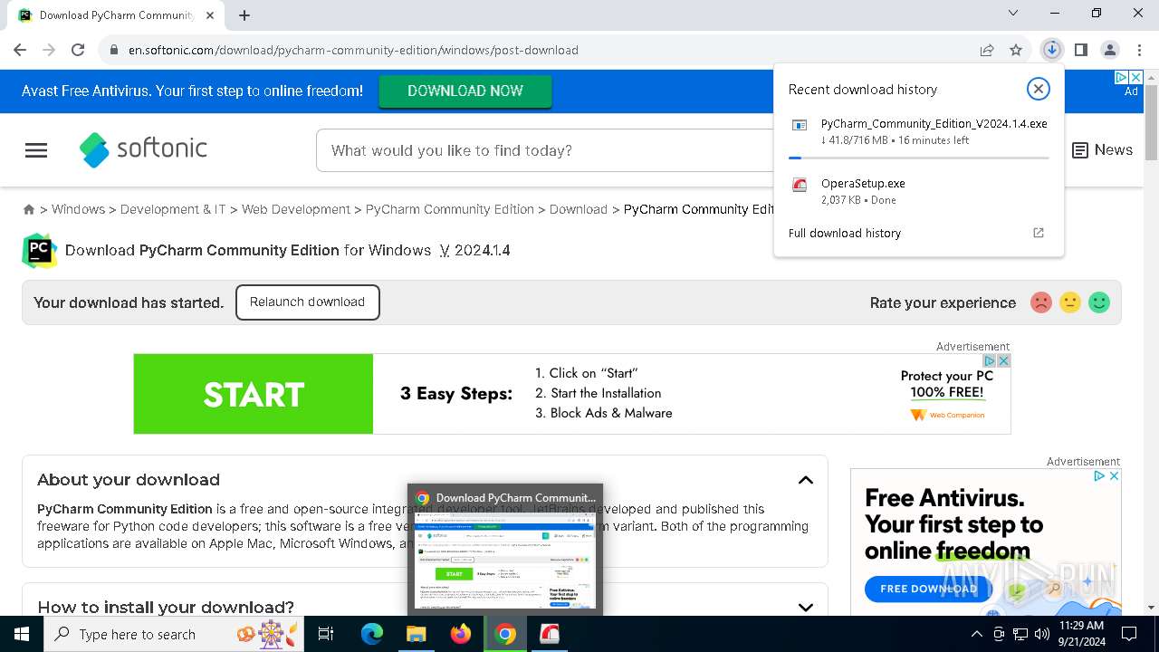Click Windows in the breadcrumb
1159x652 pixels.
[78, 209]
